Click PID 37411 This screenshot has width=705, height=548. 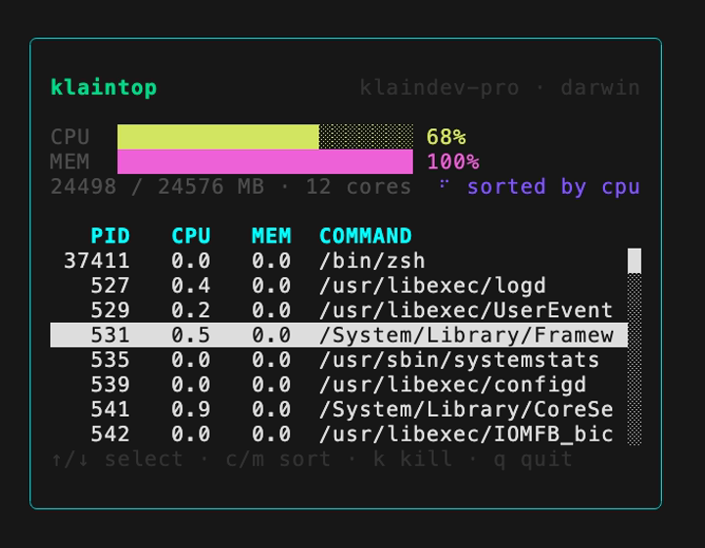tap(97, 260)
